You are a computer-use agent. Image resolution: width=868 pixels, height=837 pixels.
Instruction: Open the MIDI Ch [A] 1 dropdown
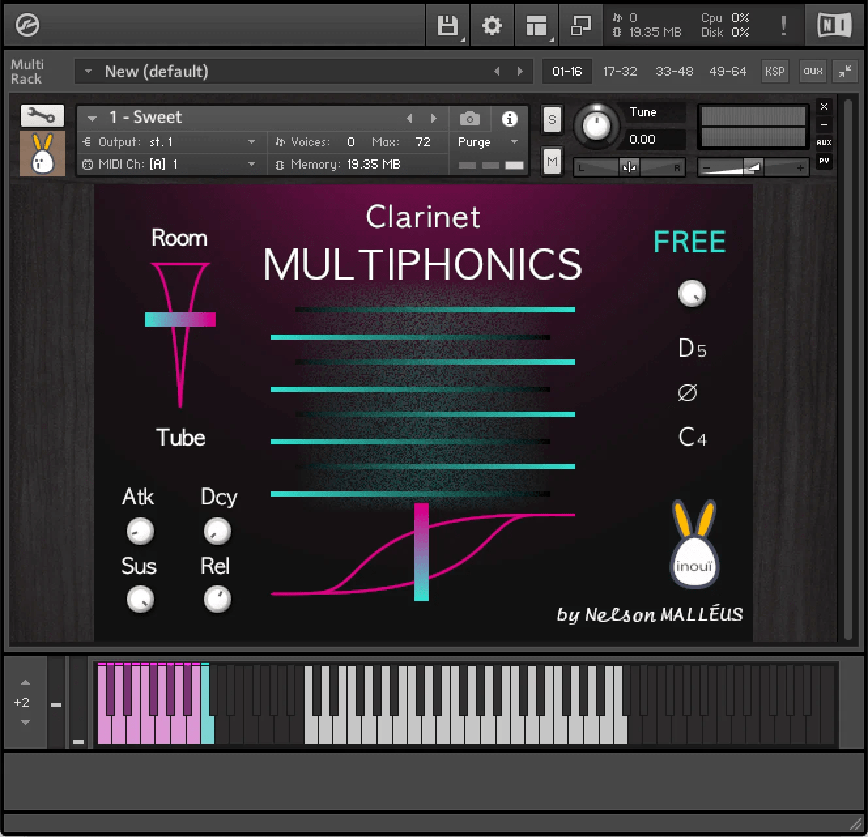(x=250, y=164)
